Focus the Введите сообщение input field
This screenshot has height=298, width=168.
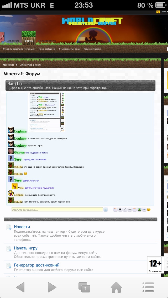[57, 210]
